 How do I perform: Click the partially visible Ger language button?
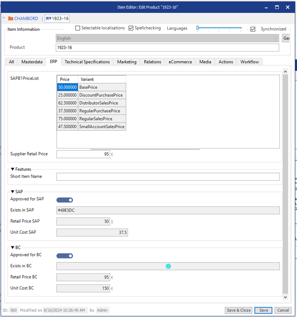pyautogui.click(x=286, y=38)
